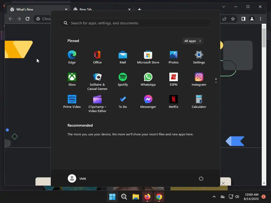
Task: Close the New Tab tab in Chrome
Action: click(129, 9)
